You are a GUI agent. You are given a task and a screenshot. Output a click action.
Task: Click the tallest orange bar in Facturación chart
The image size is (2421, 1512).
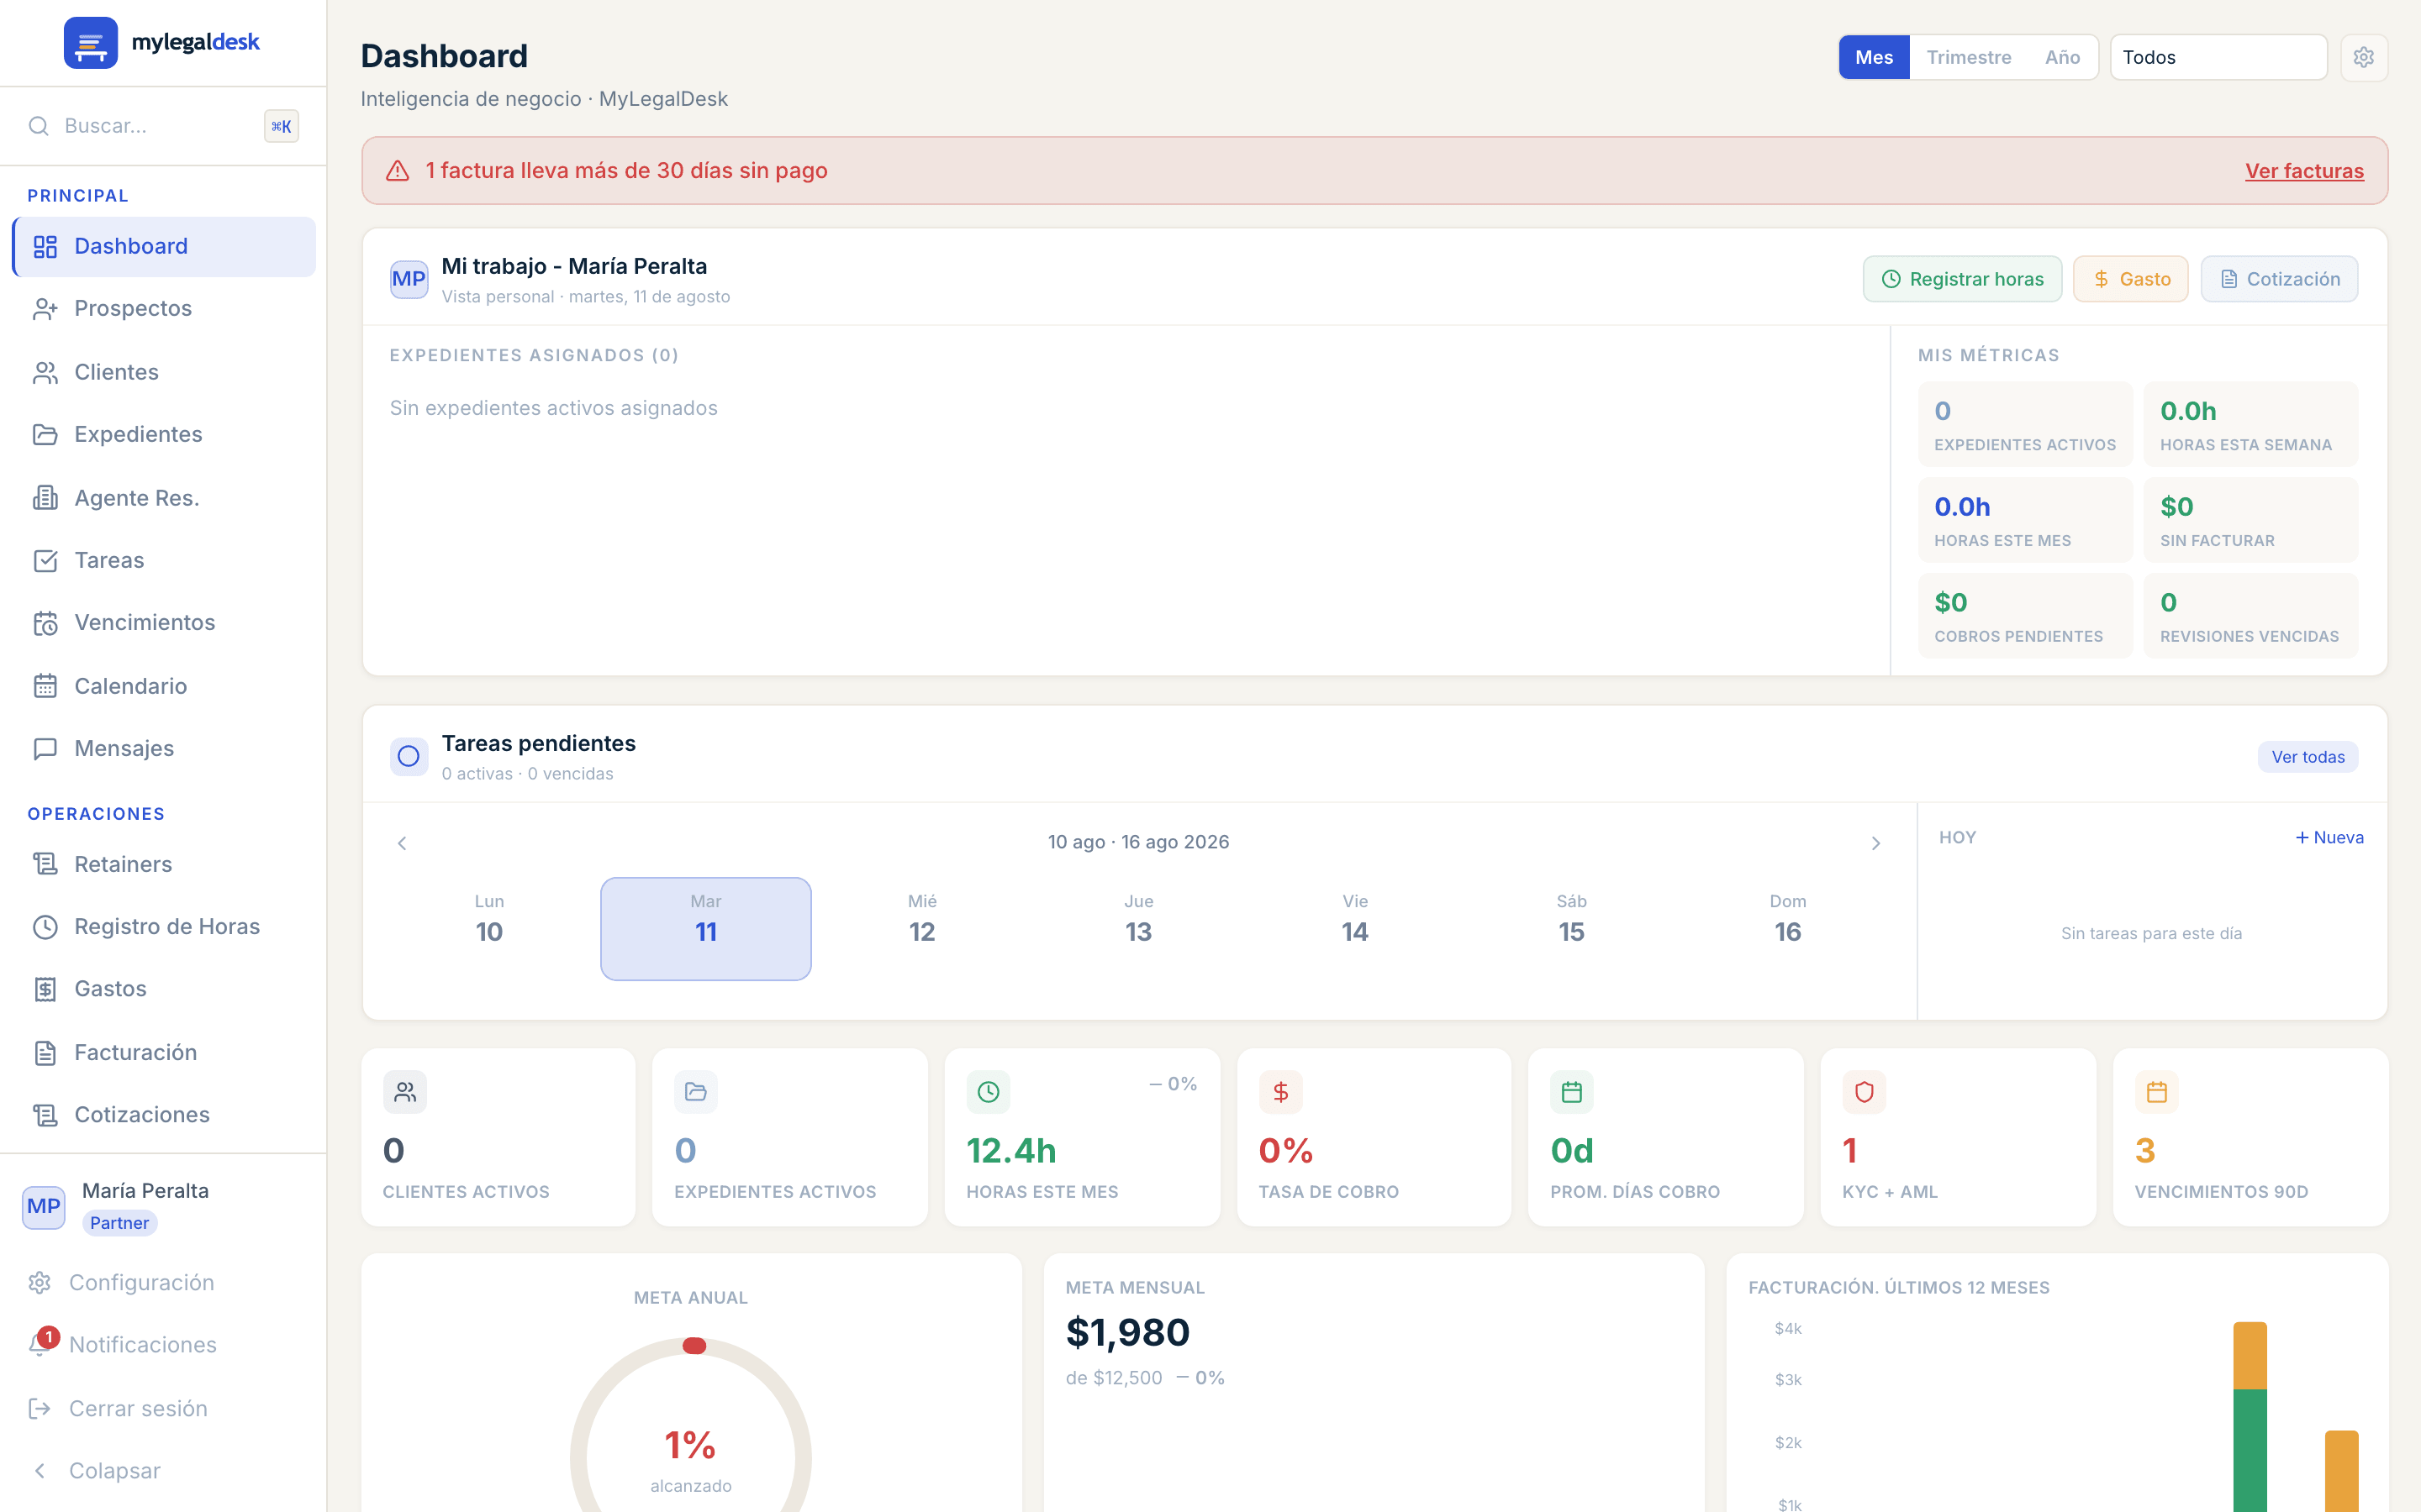[2250, 1356]
